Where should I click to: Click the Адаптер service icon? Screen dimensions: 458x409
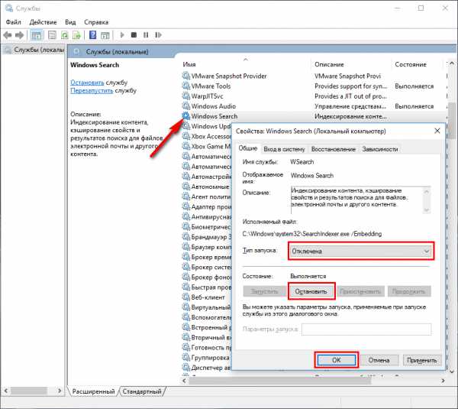186,206
